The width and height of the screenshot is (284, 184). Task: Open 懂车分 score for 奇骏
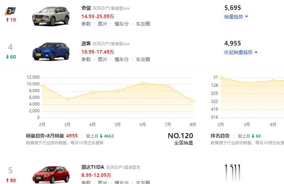[122, 24]
